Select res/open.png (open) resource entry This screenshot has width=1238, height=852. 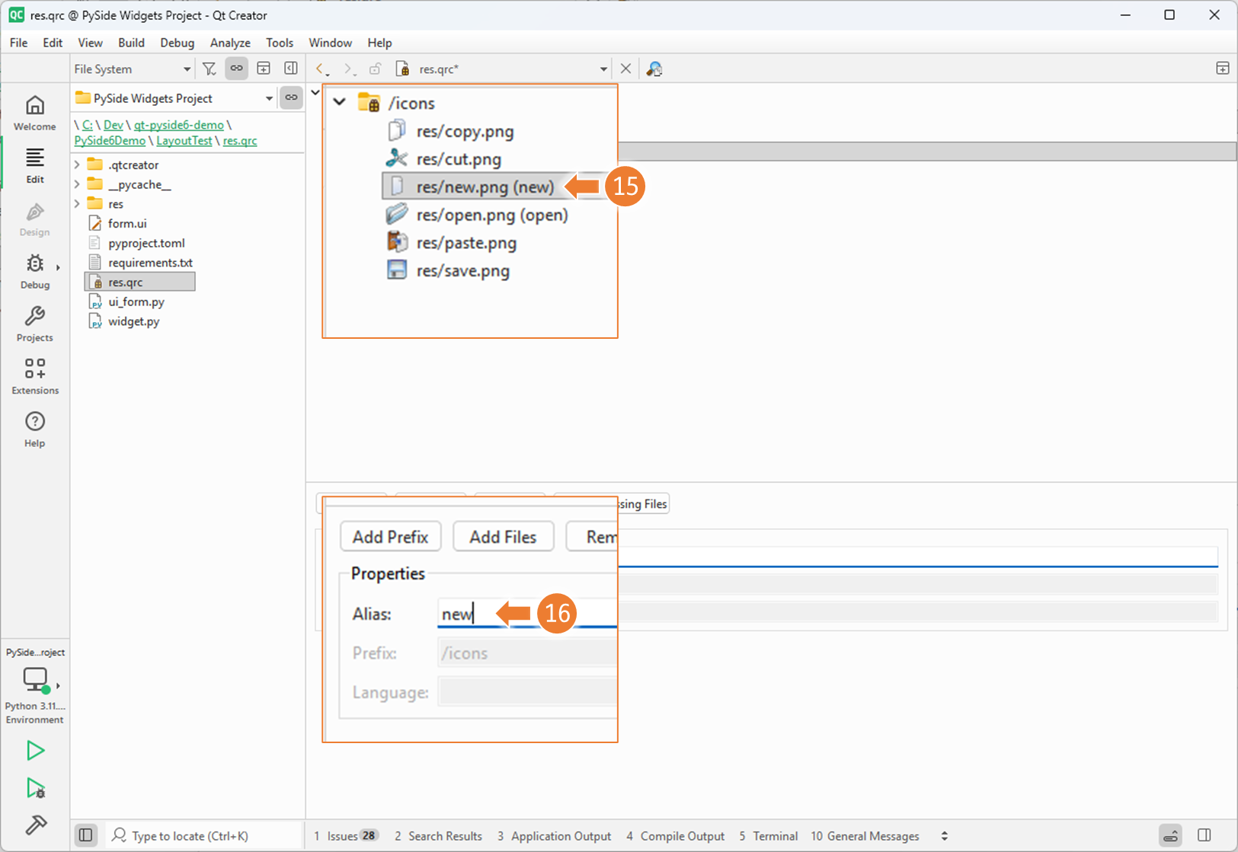491,215
